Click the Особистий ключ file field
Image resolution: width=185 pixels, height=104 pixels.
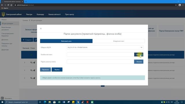tap(100, 55)
